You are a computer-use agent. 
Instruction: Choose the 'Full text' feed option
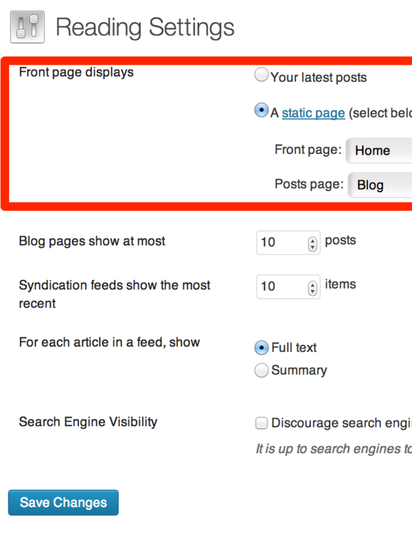[x=262, y=348]
